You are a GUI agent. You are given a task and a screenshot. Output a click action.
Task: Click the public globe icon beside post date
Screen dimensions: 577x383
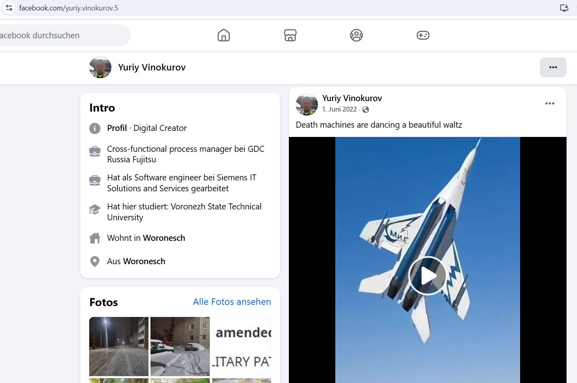tap(366, 110)
